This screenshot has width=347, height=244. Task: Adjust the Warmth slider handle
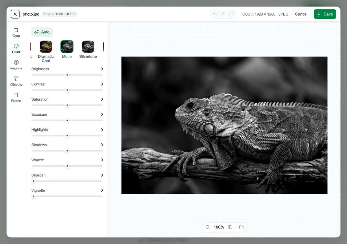pos(67,166)
